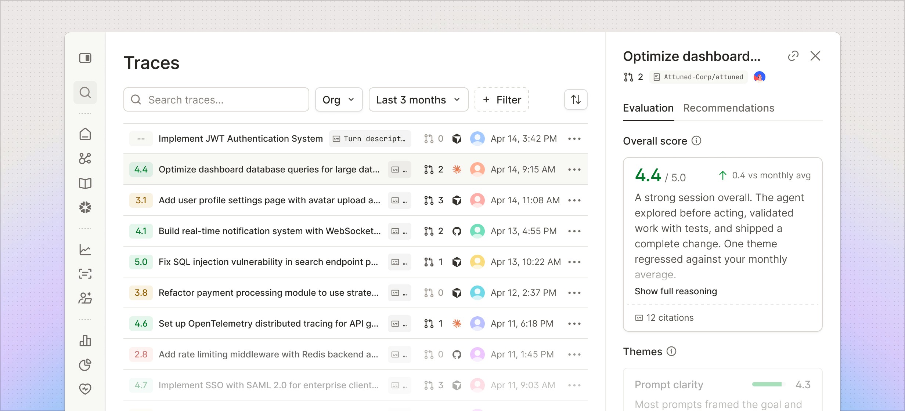
Task: Open the heart pulse icon in sidebar
Action: 85,389
